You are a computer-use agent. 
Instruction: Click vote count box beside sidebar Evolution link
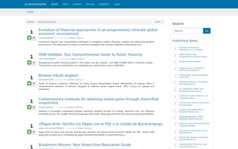click(x=175, y=48)
